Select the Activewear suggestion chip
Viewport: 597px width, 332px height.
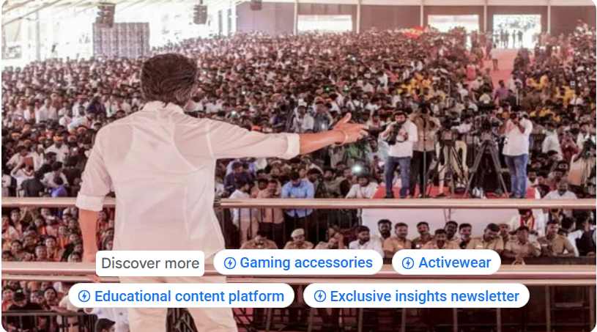446,262
